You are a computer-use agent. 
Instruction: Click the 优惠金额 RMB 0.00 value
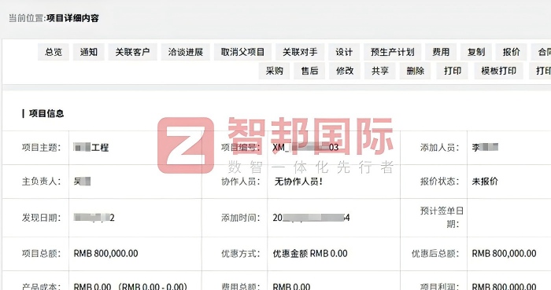point(310,253)
